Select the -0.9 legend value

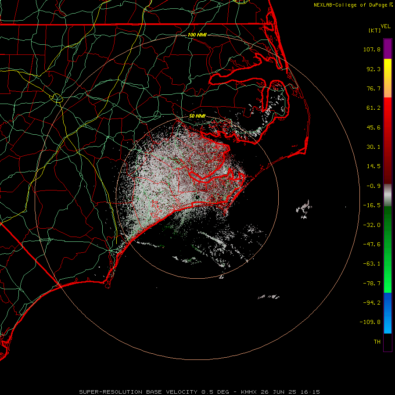coord(373,186)
